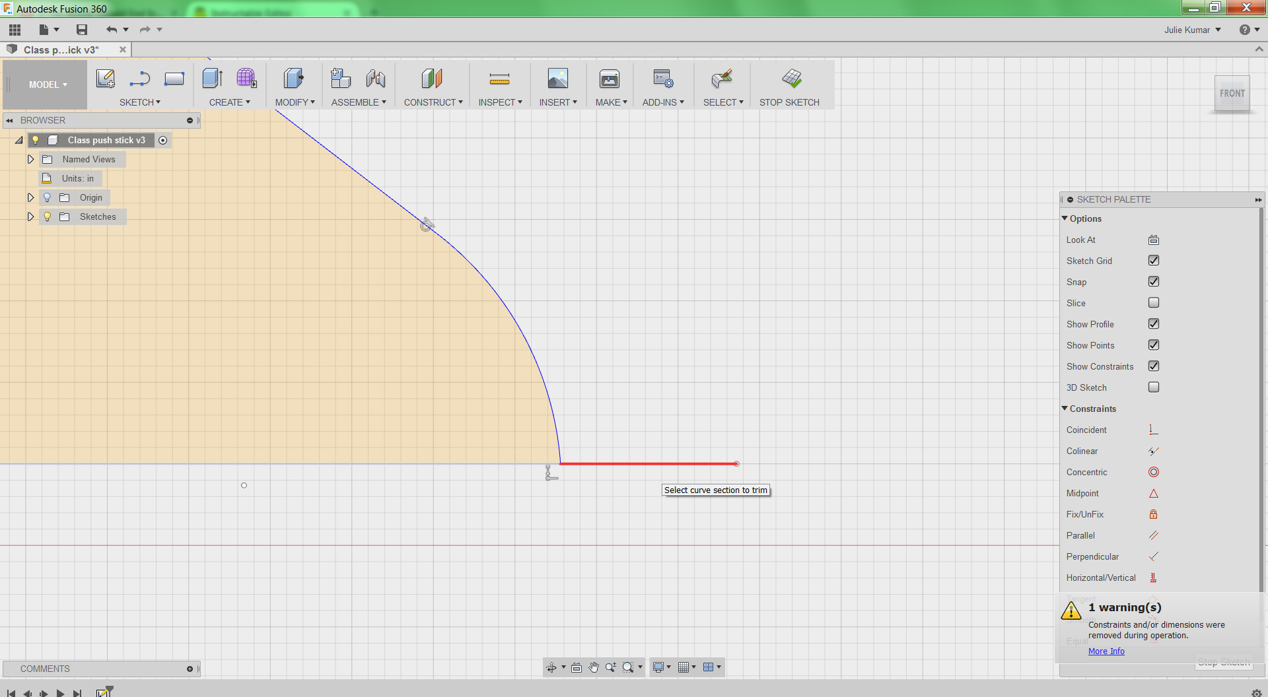Open the display settings monitor icon

pos(658,667)
